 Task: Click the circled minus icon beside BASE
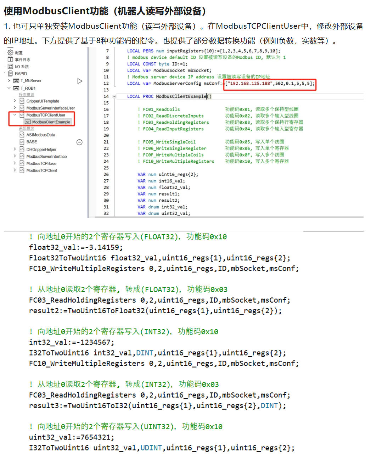(79, 142)
